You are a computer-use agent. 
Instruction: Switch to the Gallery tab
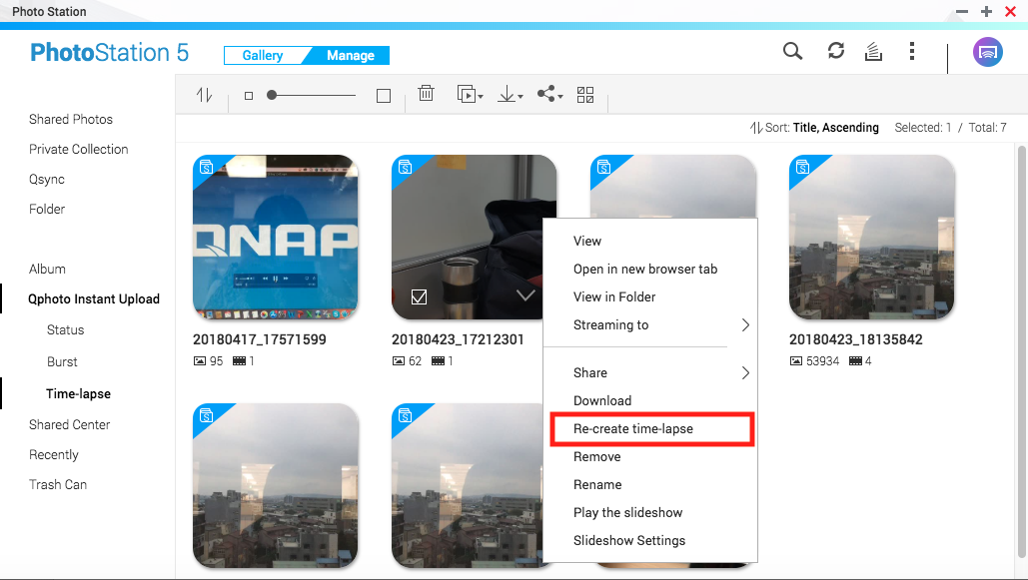(262, 56)
